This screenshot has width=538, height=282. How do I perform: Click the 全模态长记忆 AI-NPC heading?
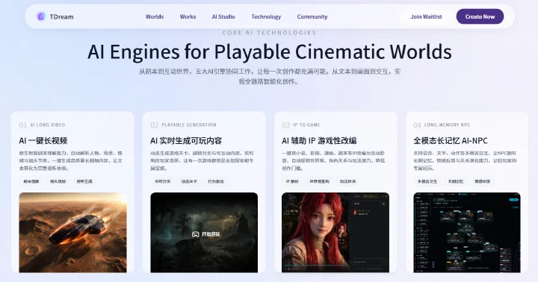[451, 140]
